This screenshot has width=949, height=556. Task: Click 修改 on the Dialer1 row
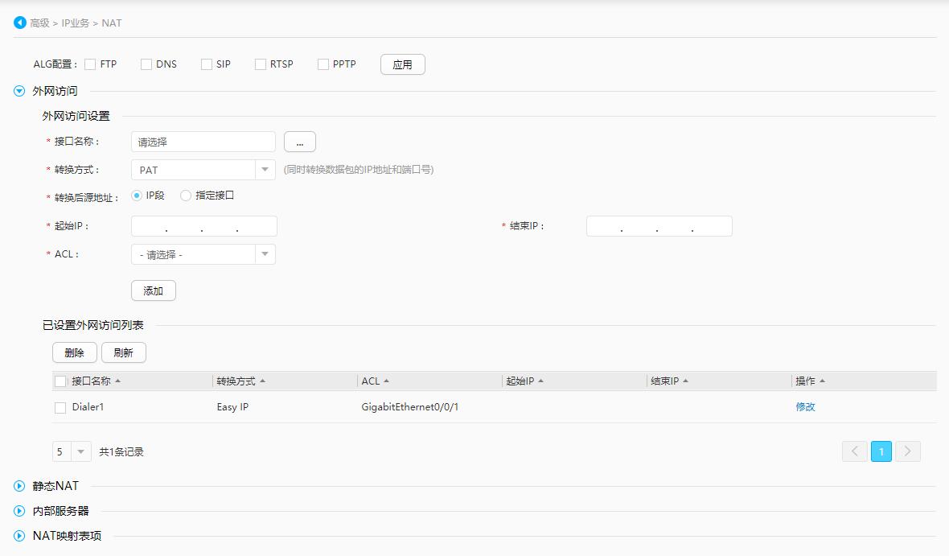point(805,407)
